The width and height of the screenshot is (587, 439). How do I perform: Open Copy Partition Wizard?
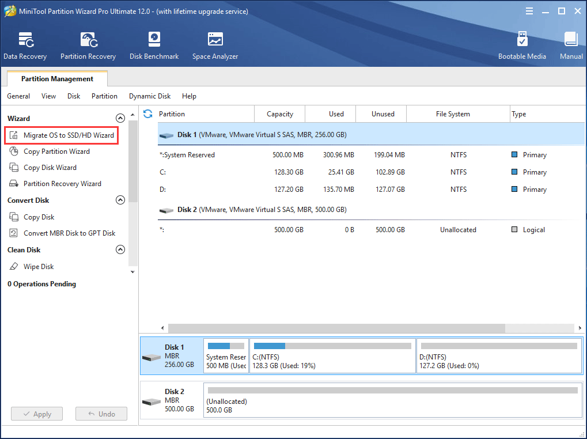point(56,152)
